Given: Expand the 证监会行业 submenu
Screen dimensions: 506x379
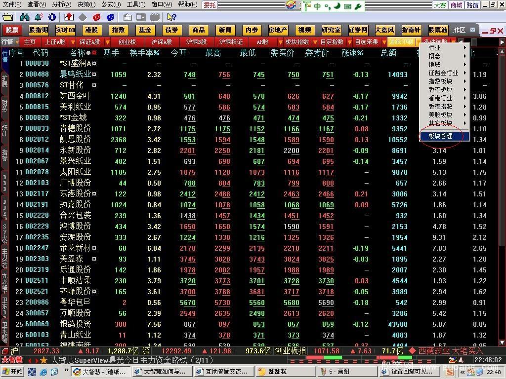Looking at the screenshot, I should coord(444,73).
